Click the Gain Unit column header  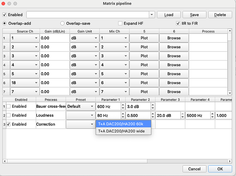[85, 31]
